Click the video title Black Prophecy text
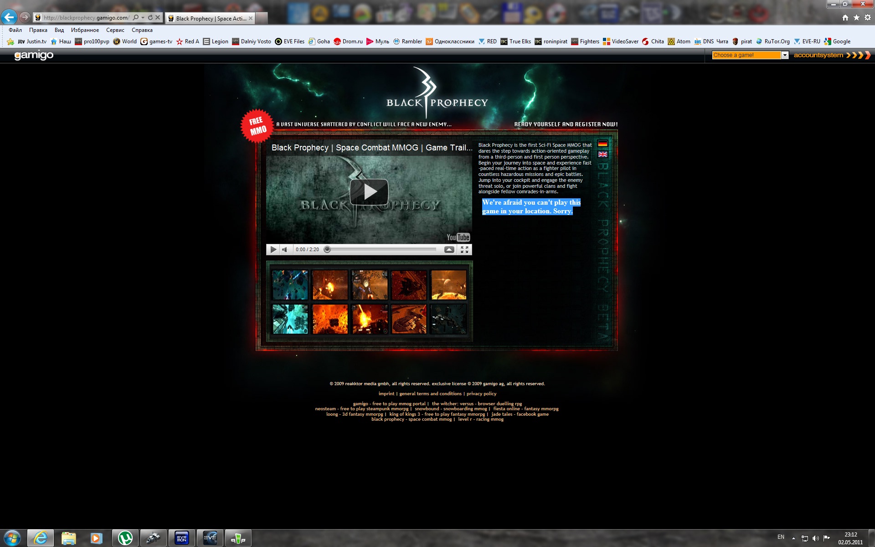 coord(372,148)
